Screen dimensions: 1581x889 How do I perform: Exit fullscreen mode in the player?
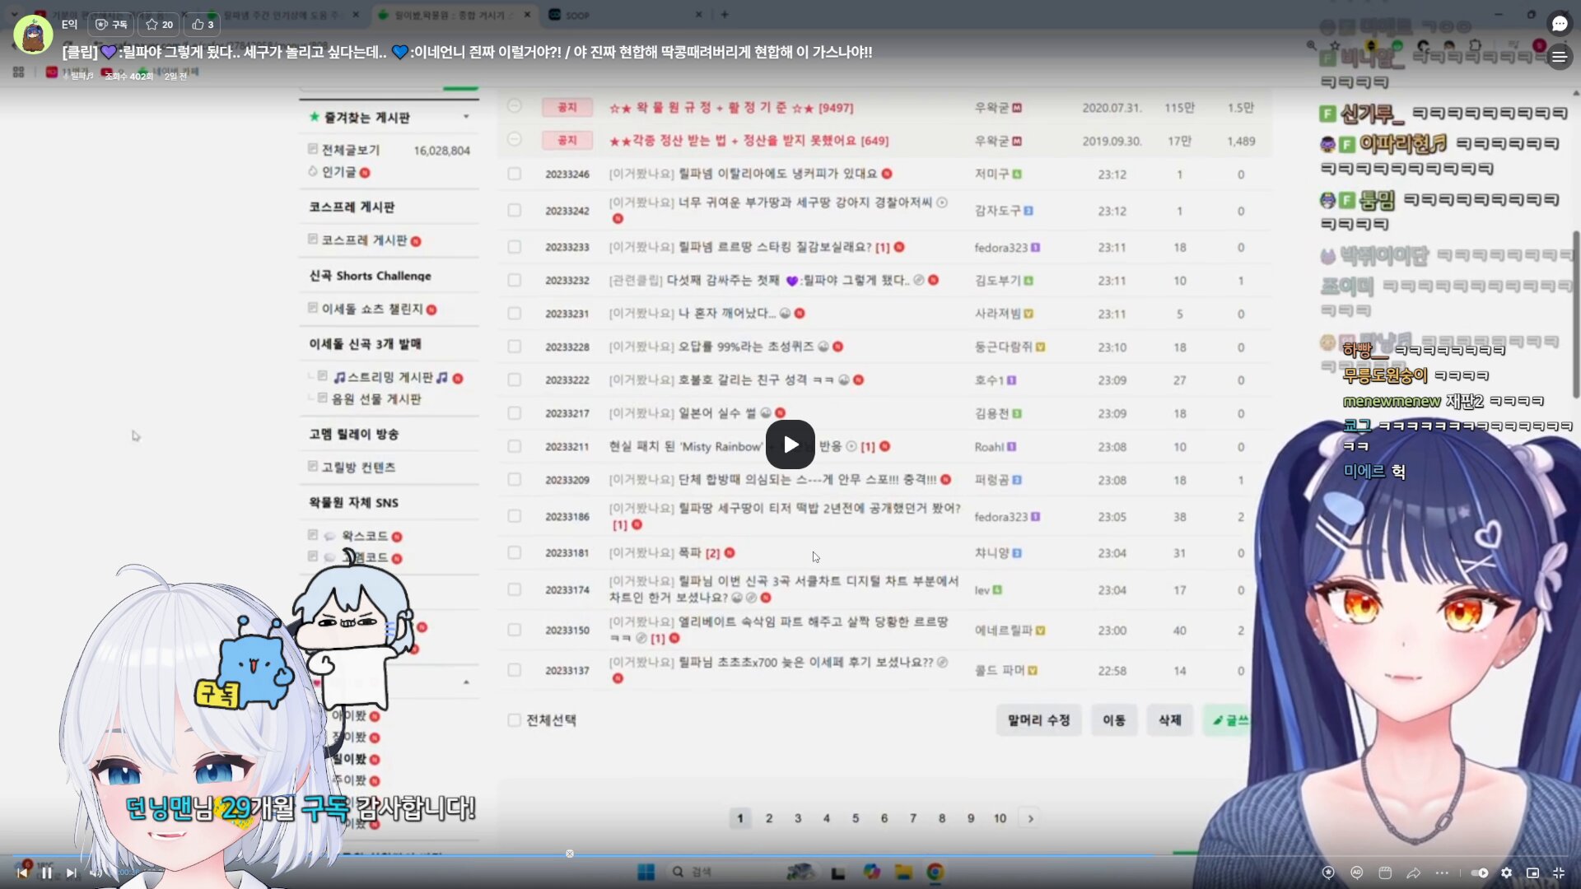pos(1559,873)
